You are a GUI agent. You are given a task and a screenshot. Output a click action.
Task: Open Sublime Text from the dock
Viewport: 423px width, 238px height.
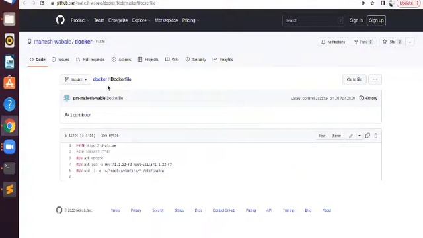(x=9, y=190)
